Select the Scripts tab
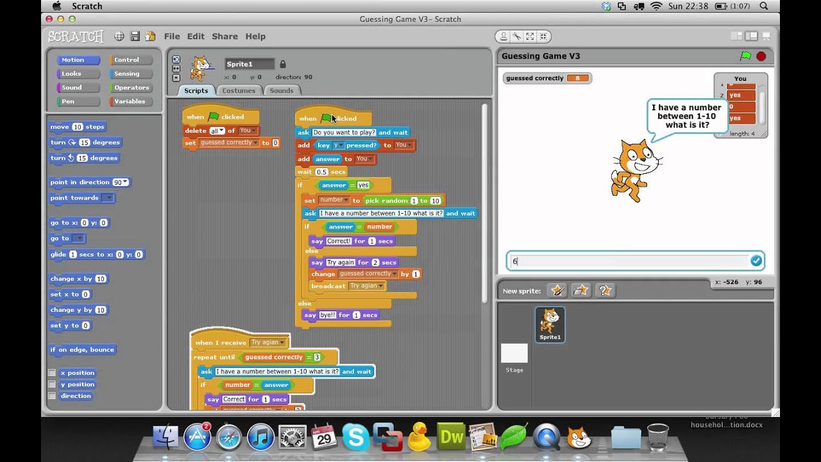The width and height of the screenshot is (821, 462). pyautogui.click(x=196, y=90)
